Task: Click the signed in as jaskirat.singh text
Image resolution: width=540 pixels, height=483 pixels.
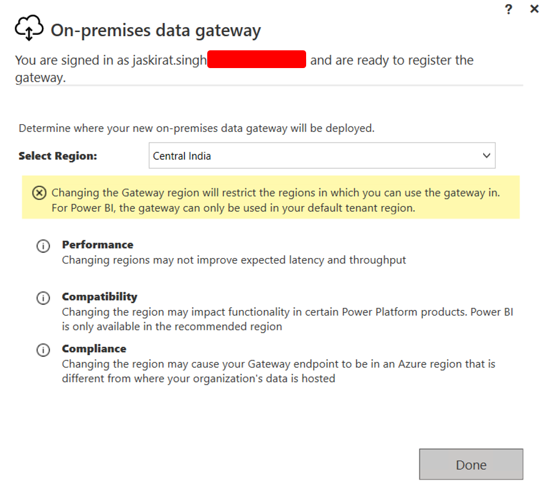Action: 111,60
